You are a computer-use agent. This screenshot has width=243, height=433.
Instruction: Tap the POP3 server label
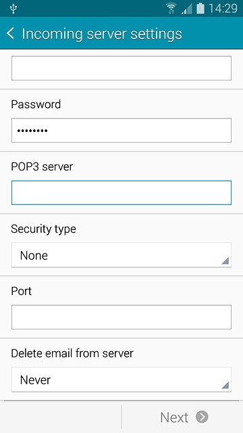[42, 166]
